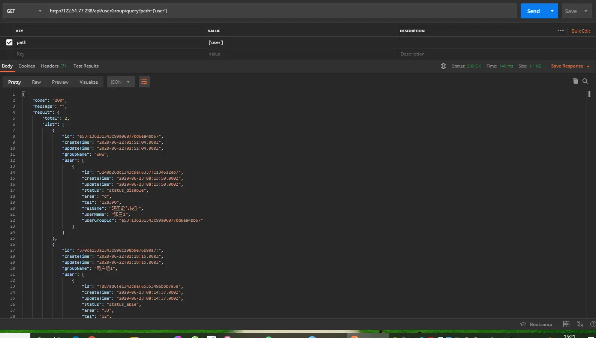
Task: Click the VALUE column header
Action: [x=214, y=31]
